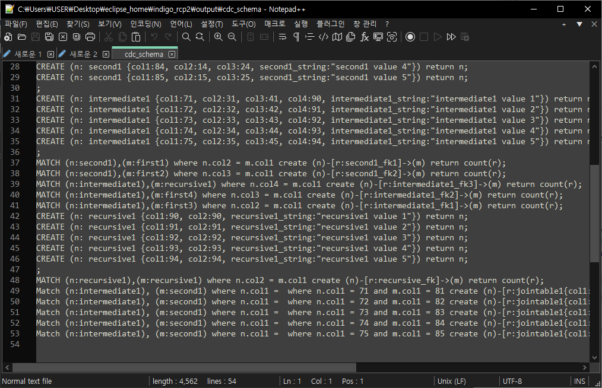The image size is (602, 388).
Task: Open the Document List panel icon
Action: [x=350, y=37]
